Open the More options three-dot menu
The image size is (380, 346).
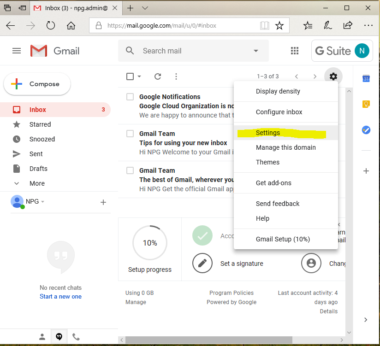point(176,76)
